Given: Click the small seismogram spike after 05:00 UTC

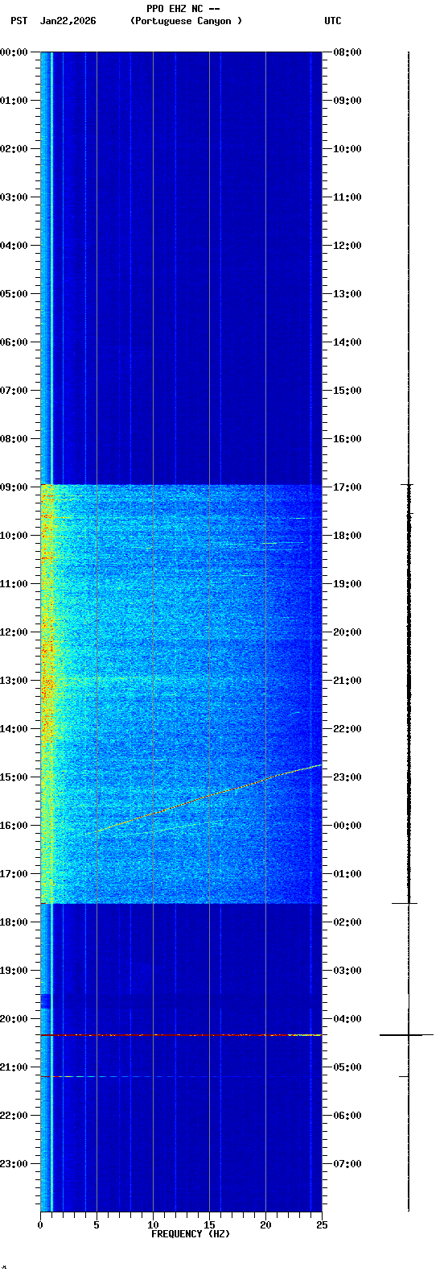Looking at the screenshot, I should point(405,1076).
